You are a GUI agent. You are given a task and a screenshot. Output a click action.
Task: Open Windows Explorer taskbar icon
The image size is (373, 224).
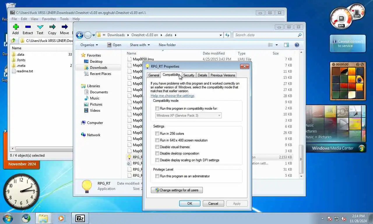[x=43, y=218]
